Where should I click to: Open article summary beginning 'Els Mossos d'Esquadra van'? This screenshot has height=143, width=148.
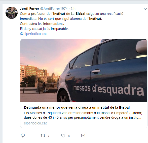click(83, 115)
